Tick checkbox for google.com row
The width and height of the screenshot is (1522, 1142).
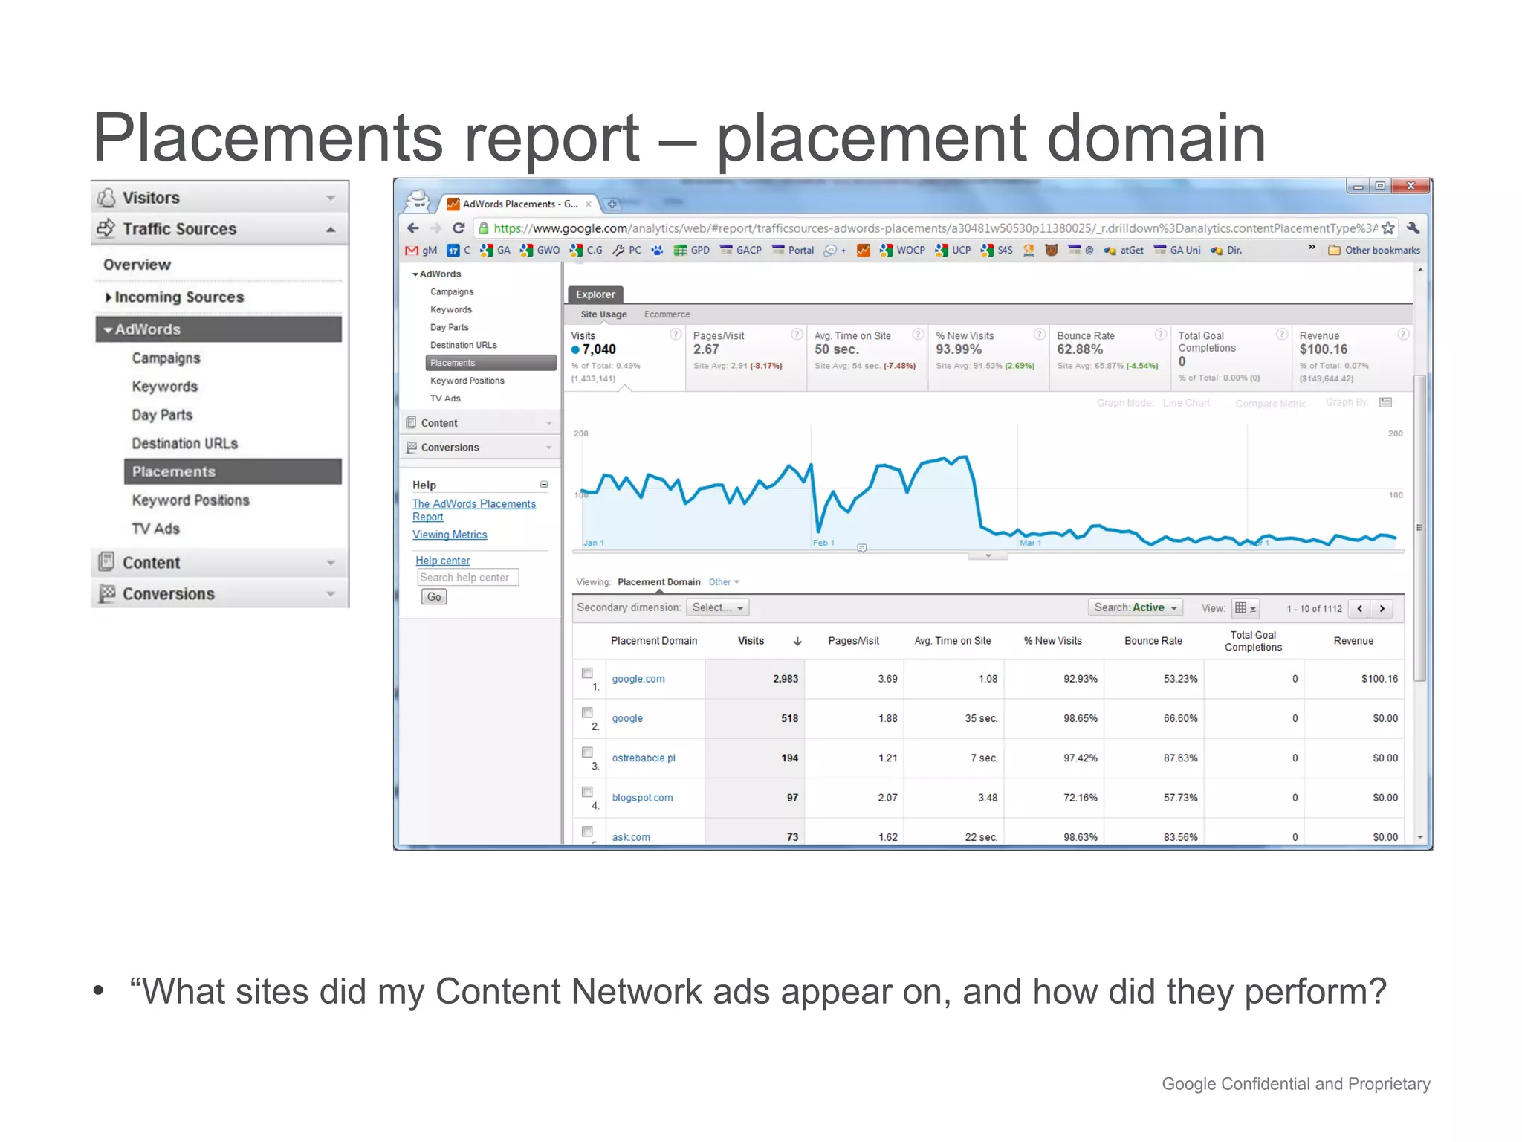(587, 673)
